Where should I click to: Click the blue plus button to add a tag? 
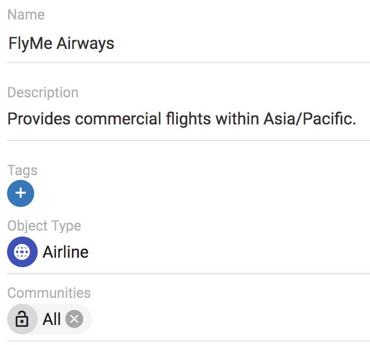21,193
